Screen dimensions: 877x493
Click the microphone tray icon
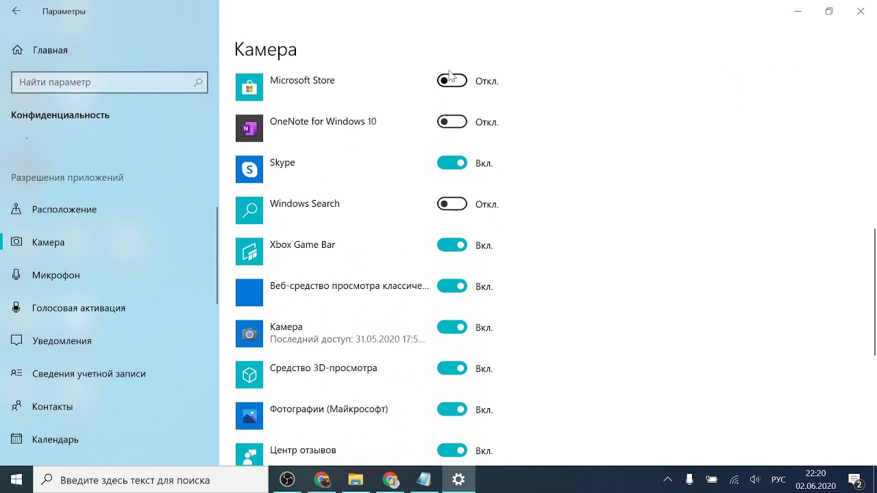click(690, 480)
